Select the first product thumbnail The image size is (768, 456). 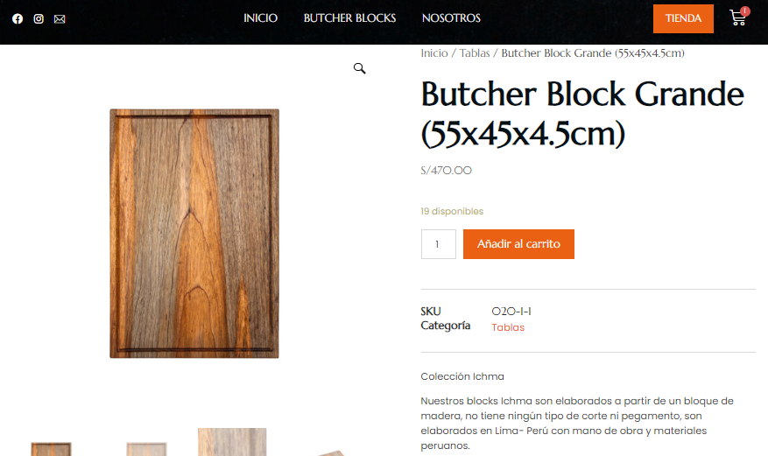[52, 449]
